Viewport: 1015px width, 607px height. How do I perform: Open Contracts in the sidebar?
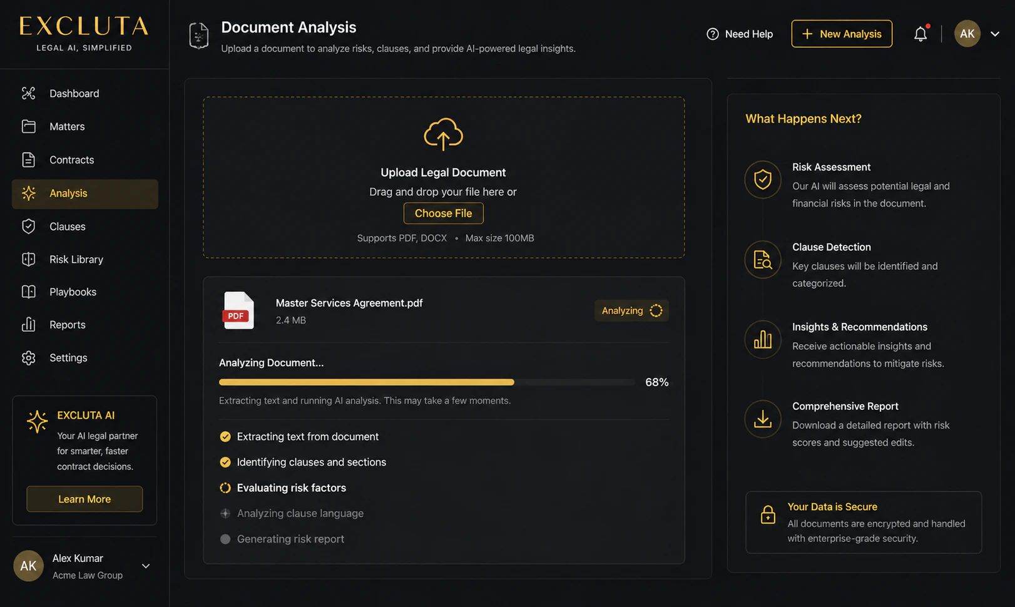(84, 160)
